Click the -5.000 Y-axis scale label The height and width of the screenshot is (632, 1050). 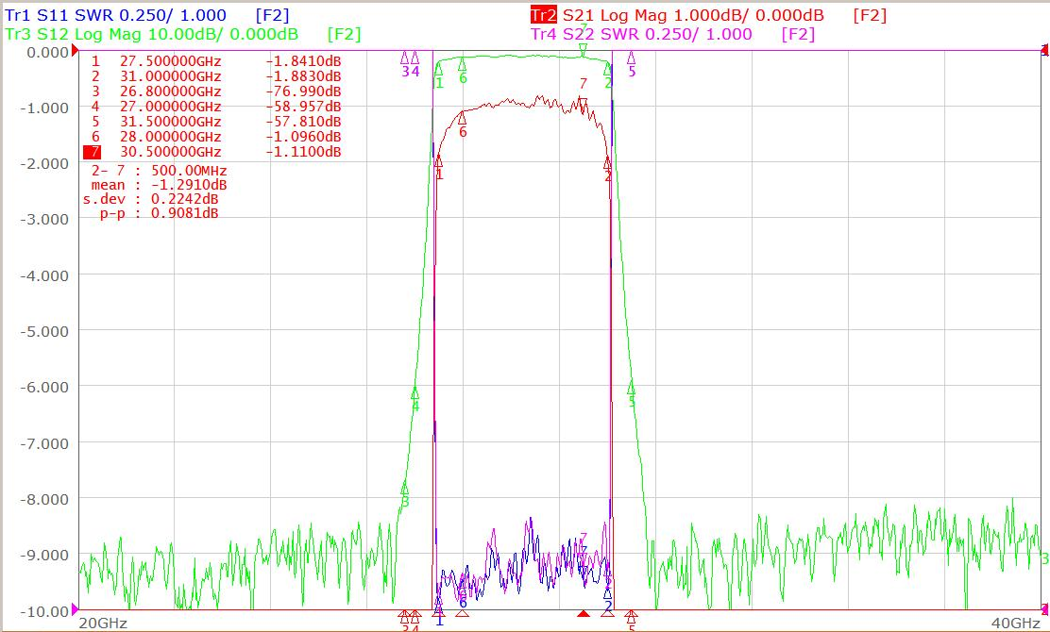click(44, 331)
